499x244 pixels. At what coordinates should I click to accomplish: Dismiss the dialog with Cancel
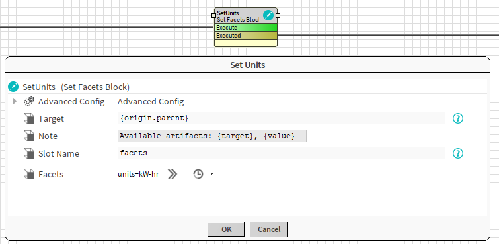(268, 229)
